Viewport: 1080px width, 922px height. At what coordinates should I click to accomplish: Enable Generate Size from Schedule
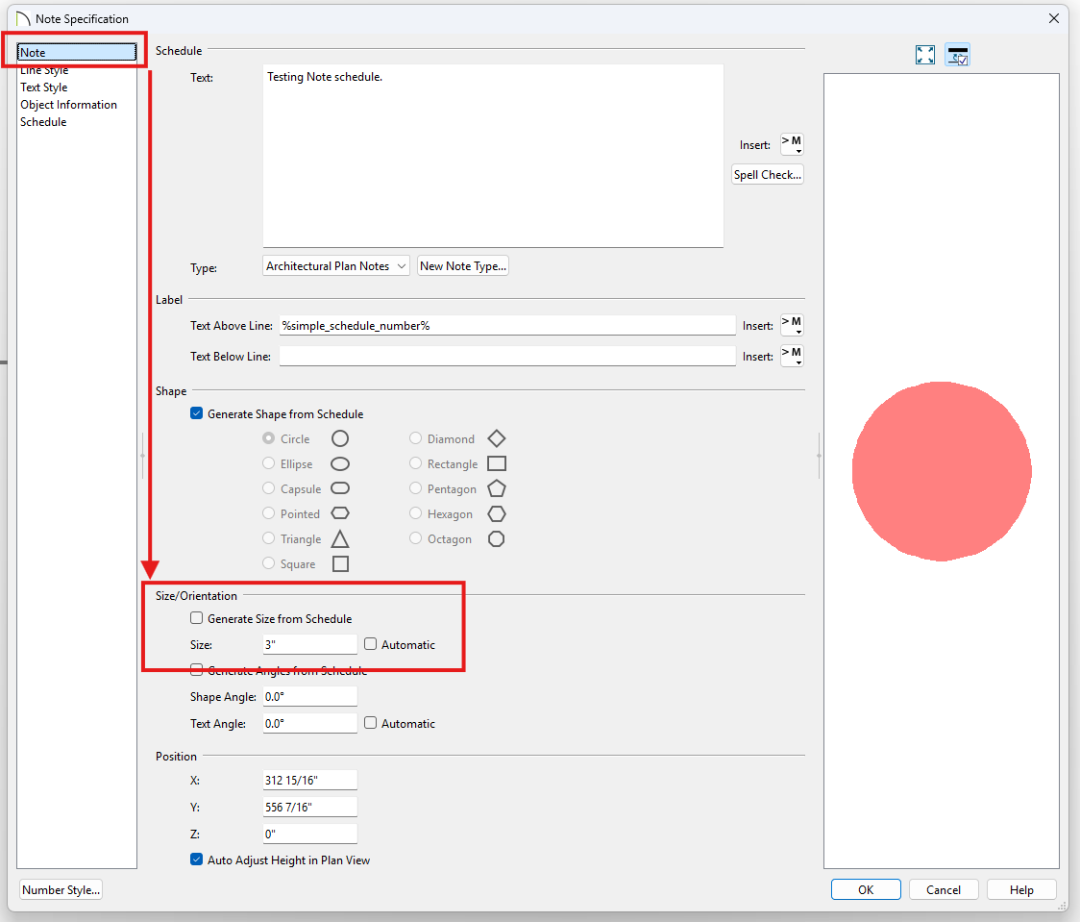click(x=197, y=619)
